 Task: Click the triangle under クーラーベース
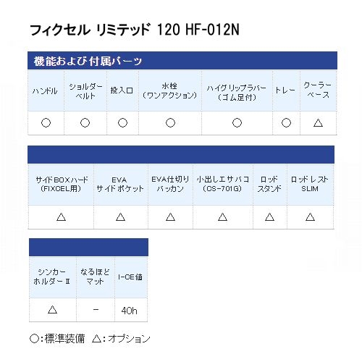[318, 123]
